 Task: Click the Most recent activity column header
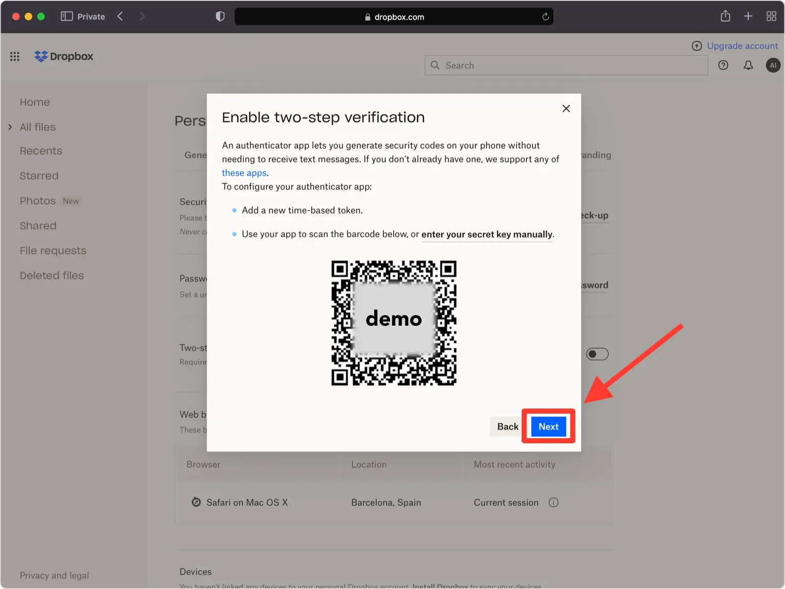pos(514,464)
